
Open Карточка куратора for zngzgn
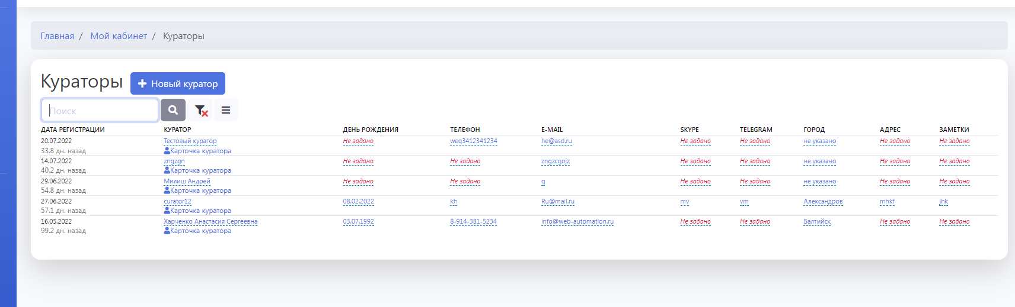pos(197,170)
